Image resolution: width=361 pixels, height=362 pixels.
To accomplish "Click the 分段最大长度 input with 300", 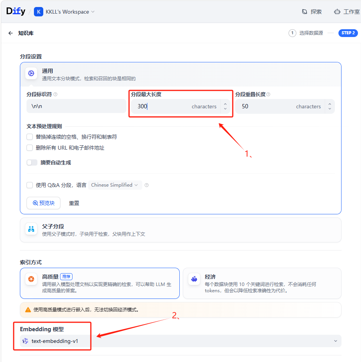I will (175, 106).
